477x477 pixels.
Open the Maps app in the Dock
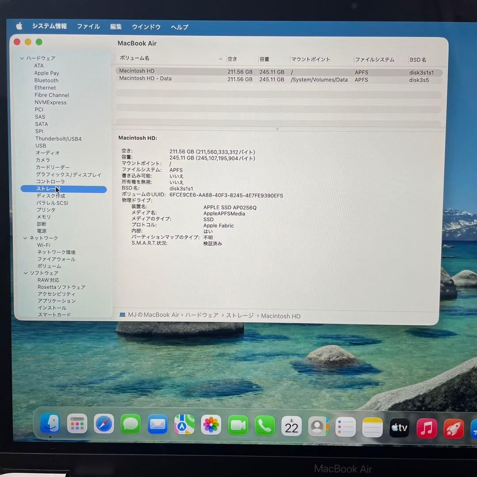[x=184, y=425]
